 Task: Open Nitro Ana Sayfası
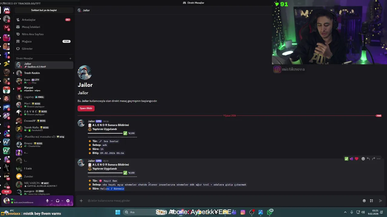44,34
